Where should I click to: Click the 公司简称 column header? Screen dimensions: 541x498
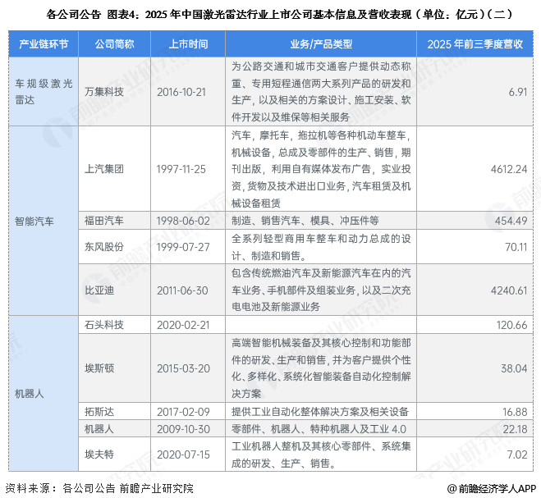tap(115, 44)
